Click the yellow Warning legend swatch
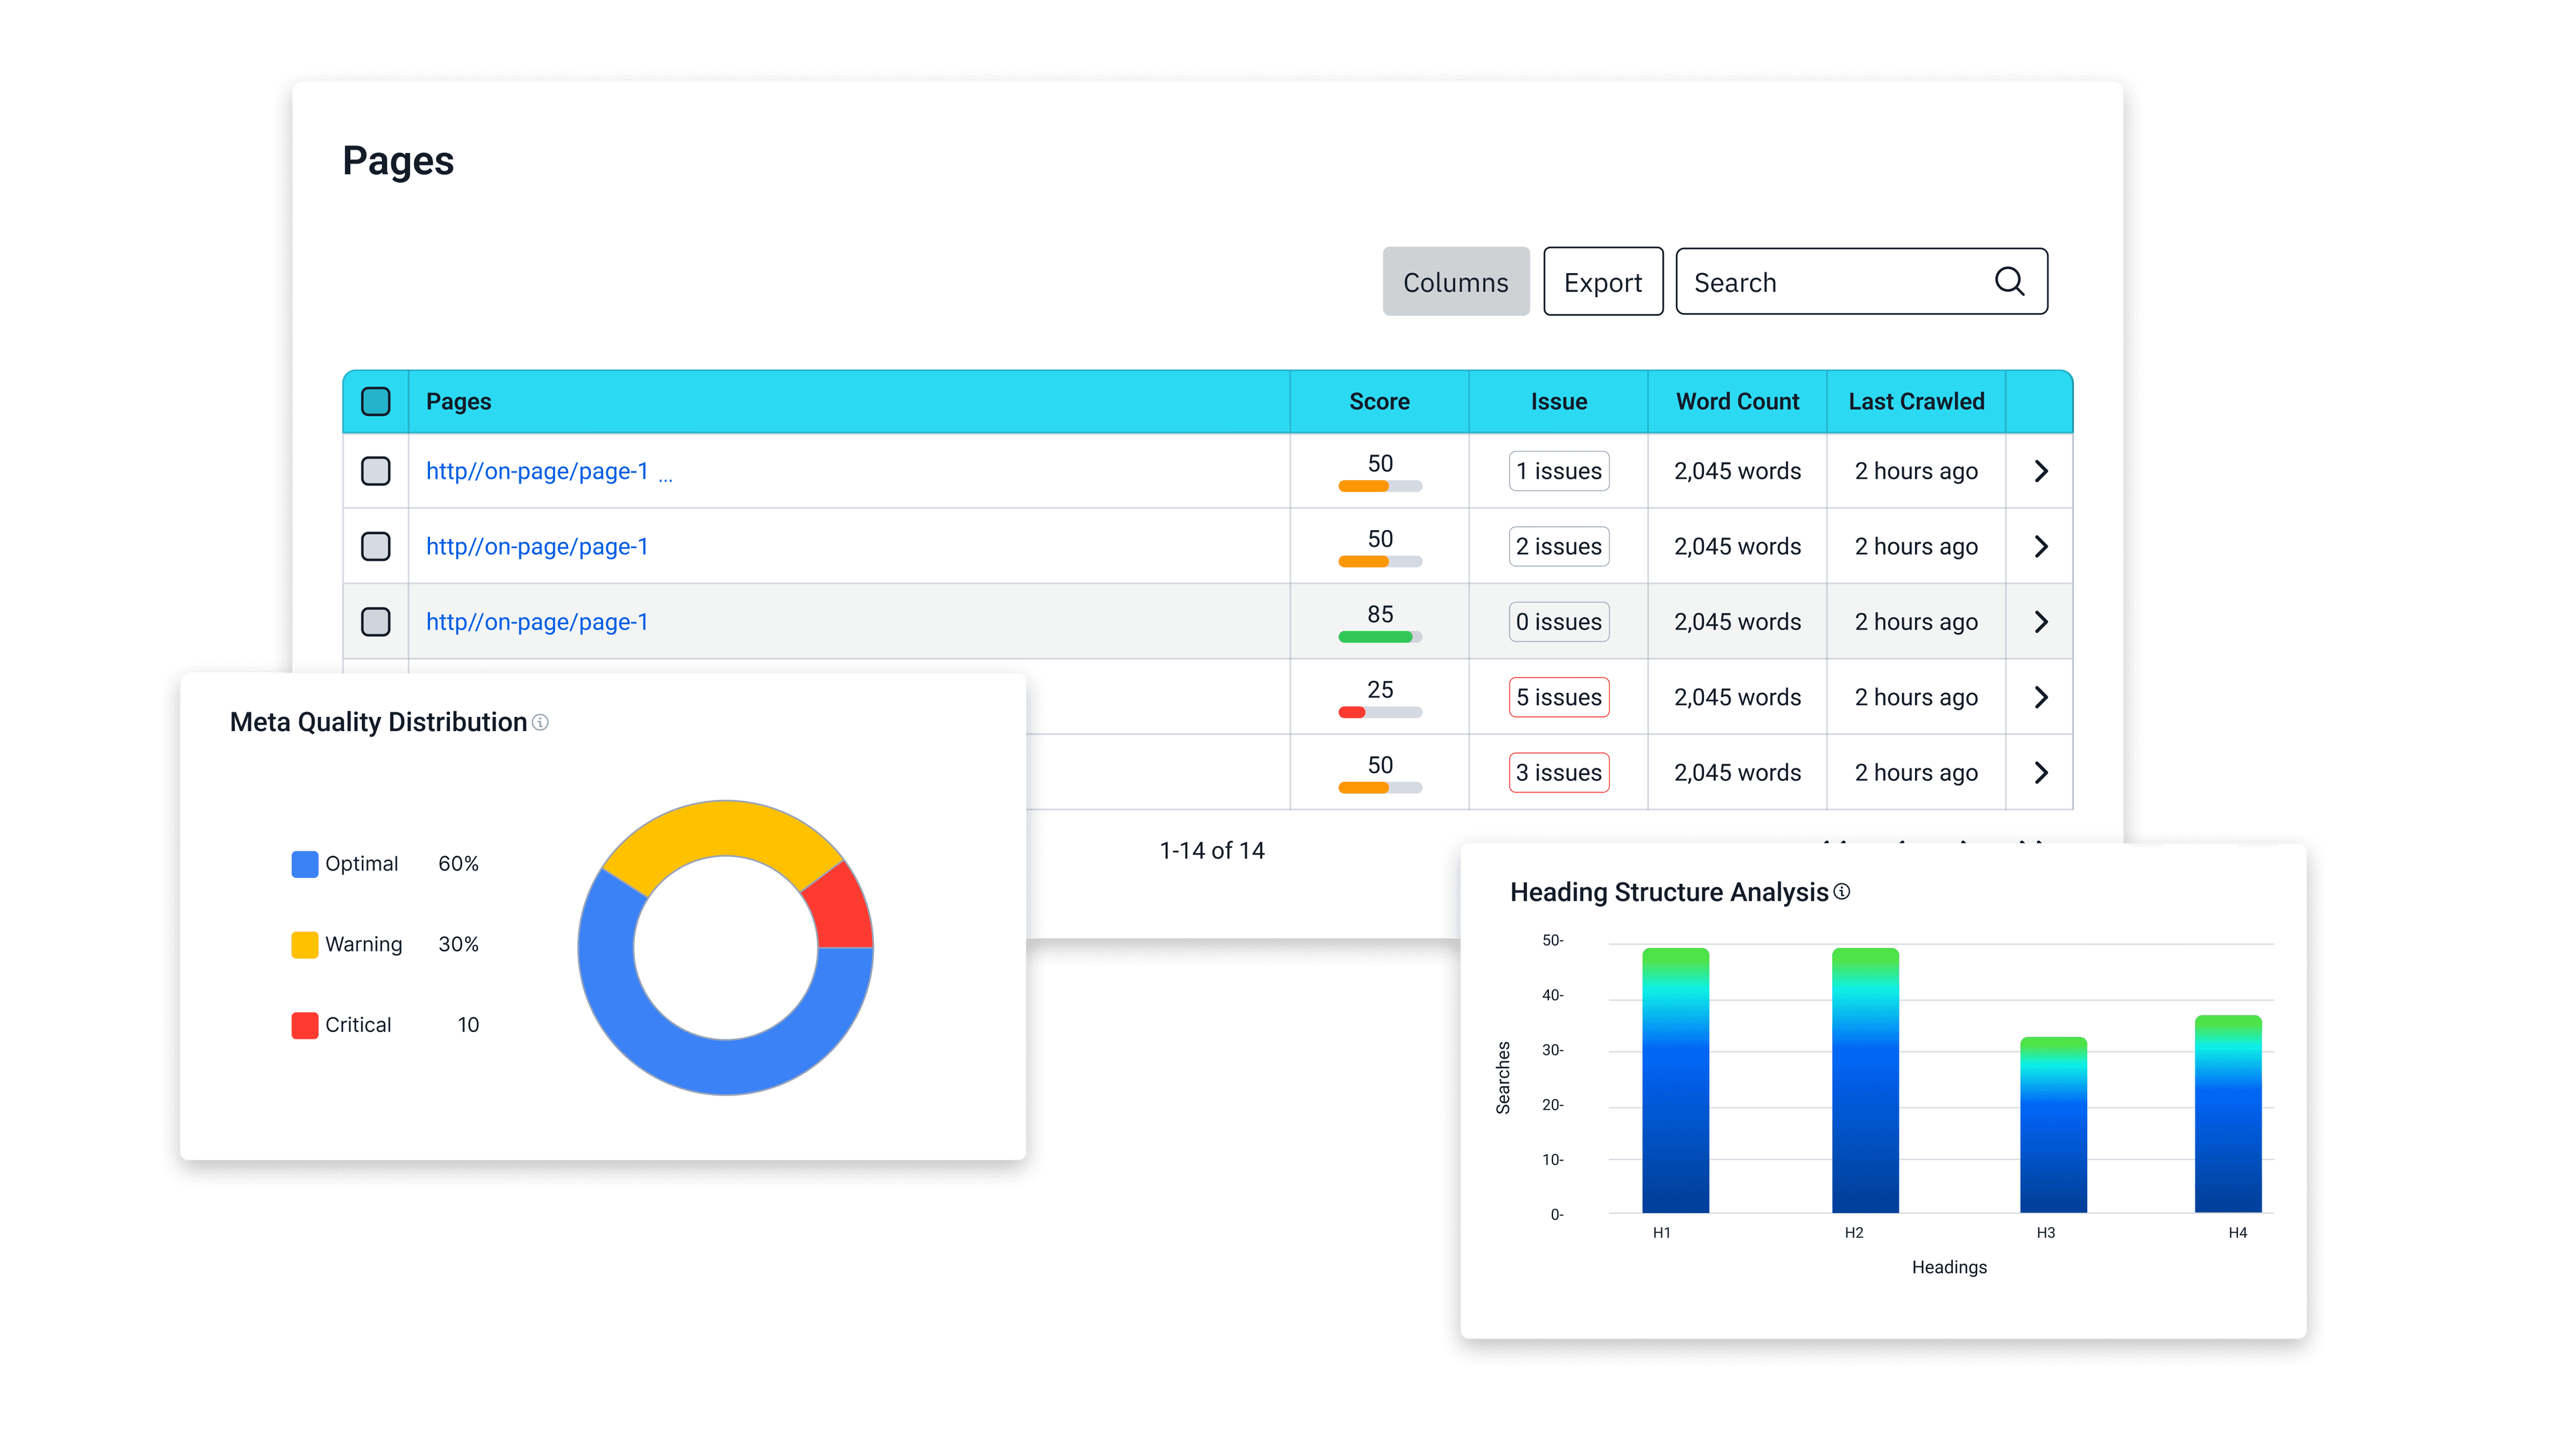The width and height of the screenshot is (2564, 1456). point(305,944)
